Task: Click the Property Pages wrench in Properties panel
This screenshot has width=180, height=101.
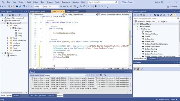Action: point(142,69)
